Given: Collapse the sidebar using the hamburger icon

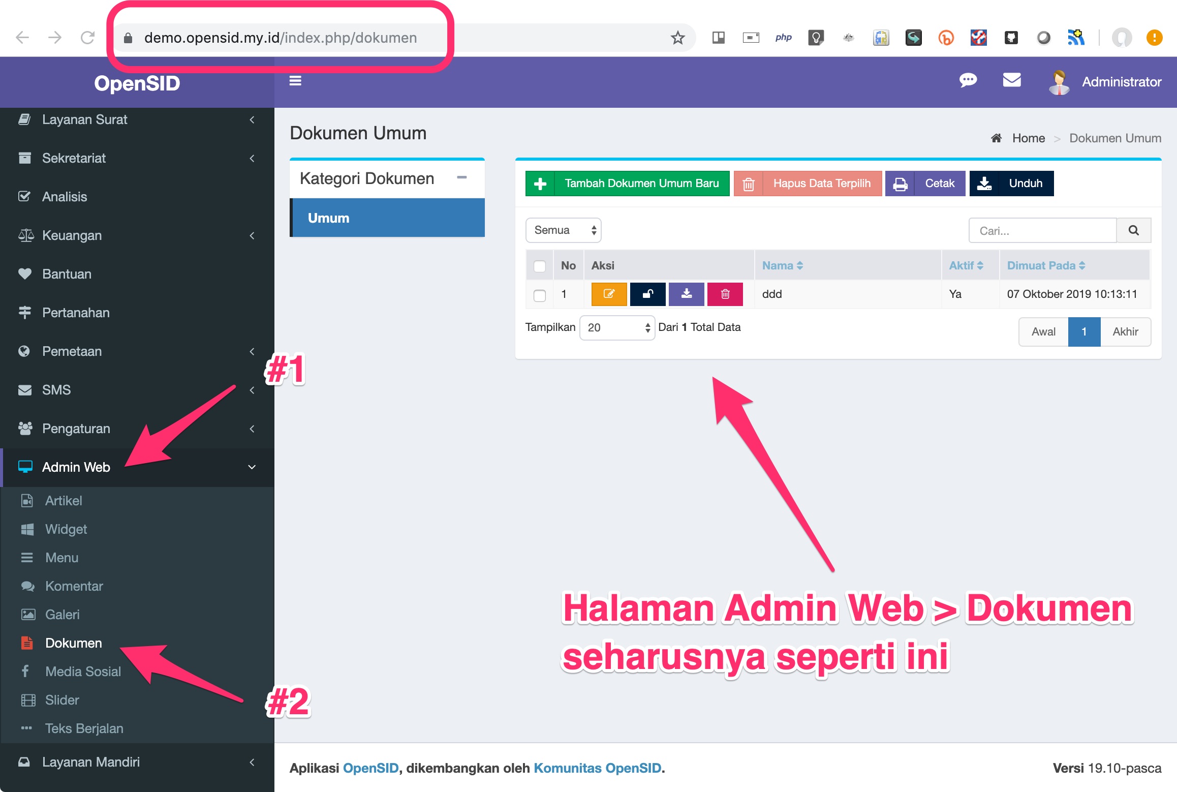Looking at the screenshot, I should tap(295, 80).
